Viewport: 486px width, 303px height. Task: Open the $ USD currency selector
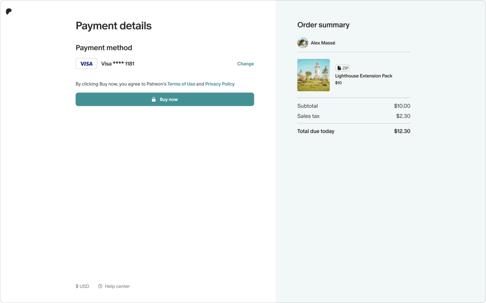82,286
